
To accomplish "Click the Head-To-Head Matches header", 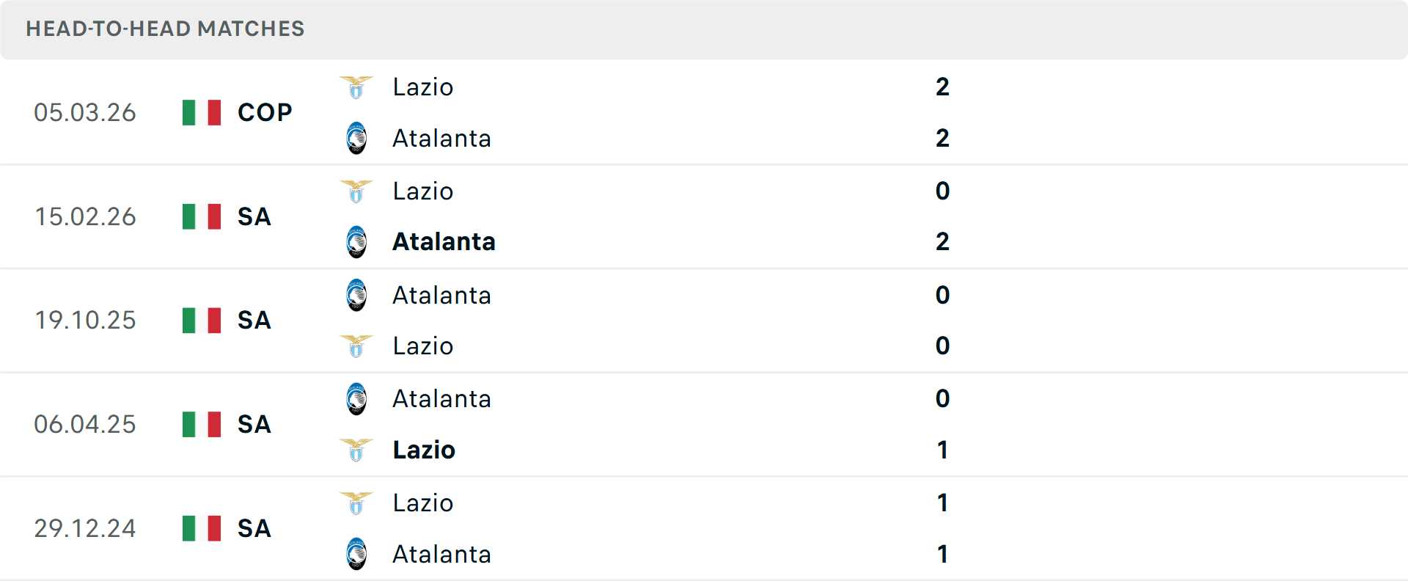I will (x=165, y=29).
